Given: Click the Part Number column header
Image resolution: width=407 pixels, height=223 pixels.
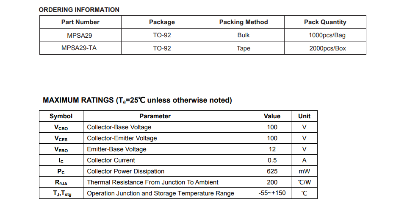Looking at the screenshot, I should point(80,22).
